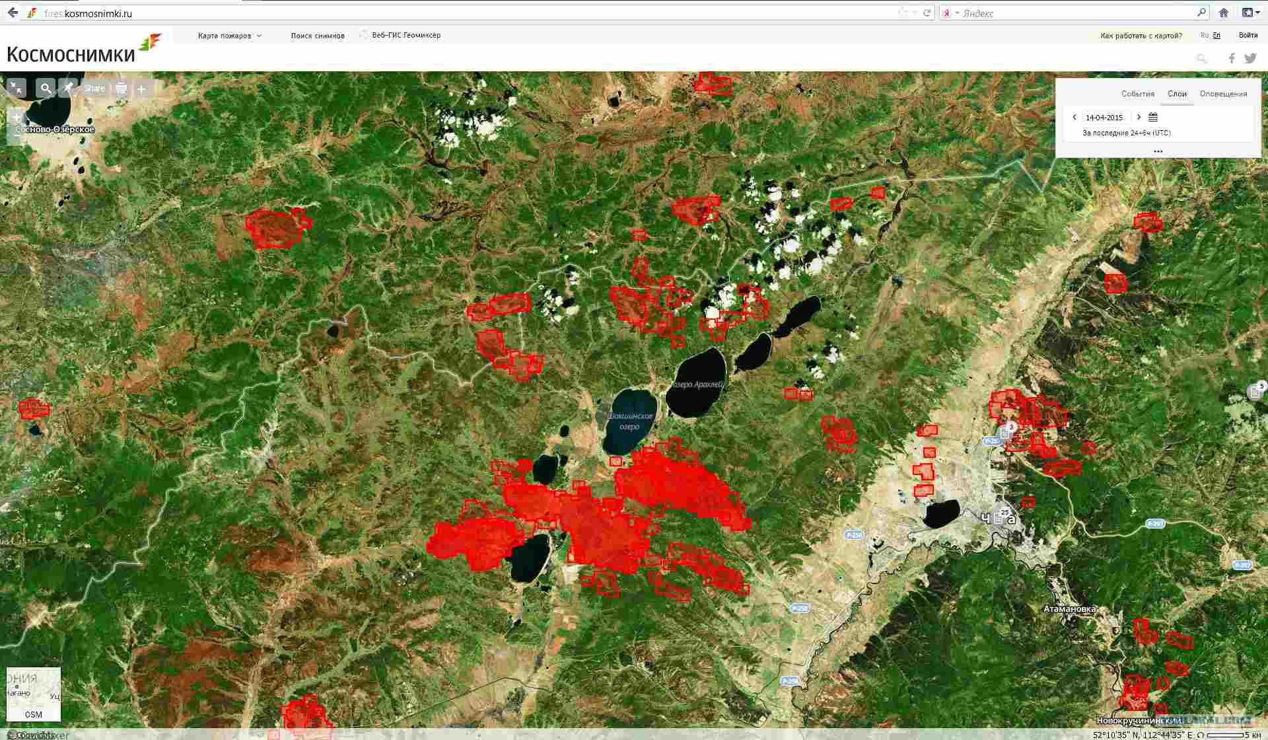This screenshot has height=740, width=1268.
Task: Click the озеро Арахлей label
Action: 698,384
